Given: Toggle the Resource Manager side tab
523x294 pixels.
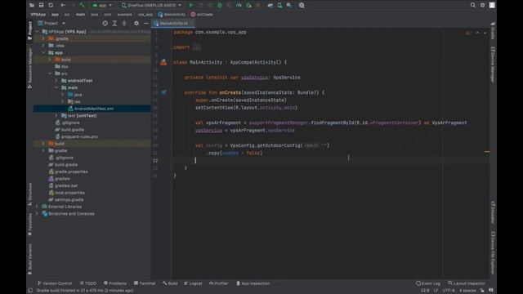Looking at the screenshot, I should 30,68.
